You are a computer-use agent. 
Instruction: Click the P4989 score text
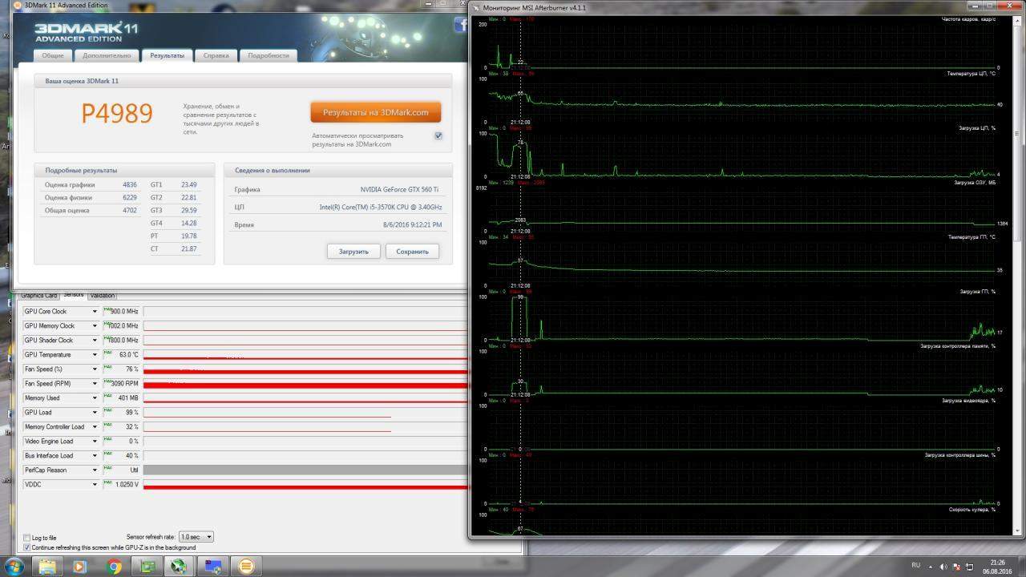coord(117,113)
